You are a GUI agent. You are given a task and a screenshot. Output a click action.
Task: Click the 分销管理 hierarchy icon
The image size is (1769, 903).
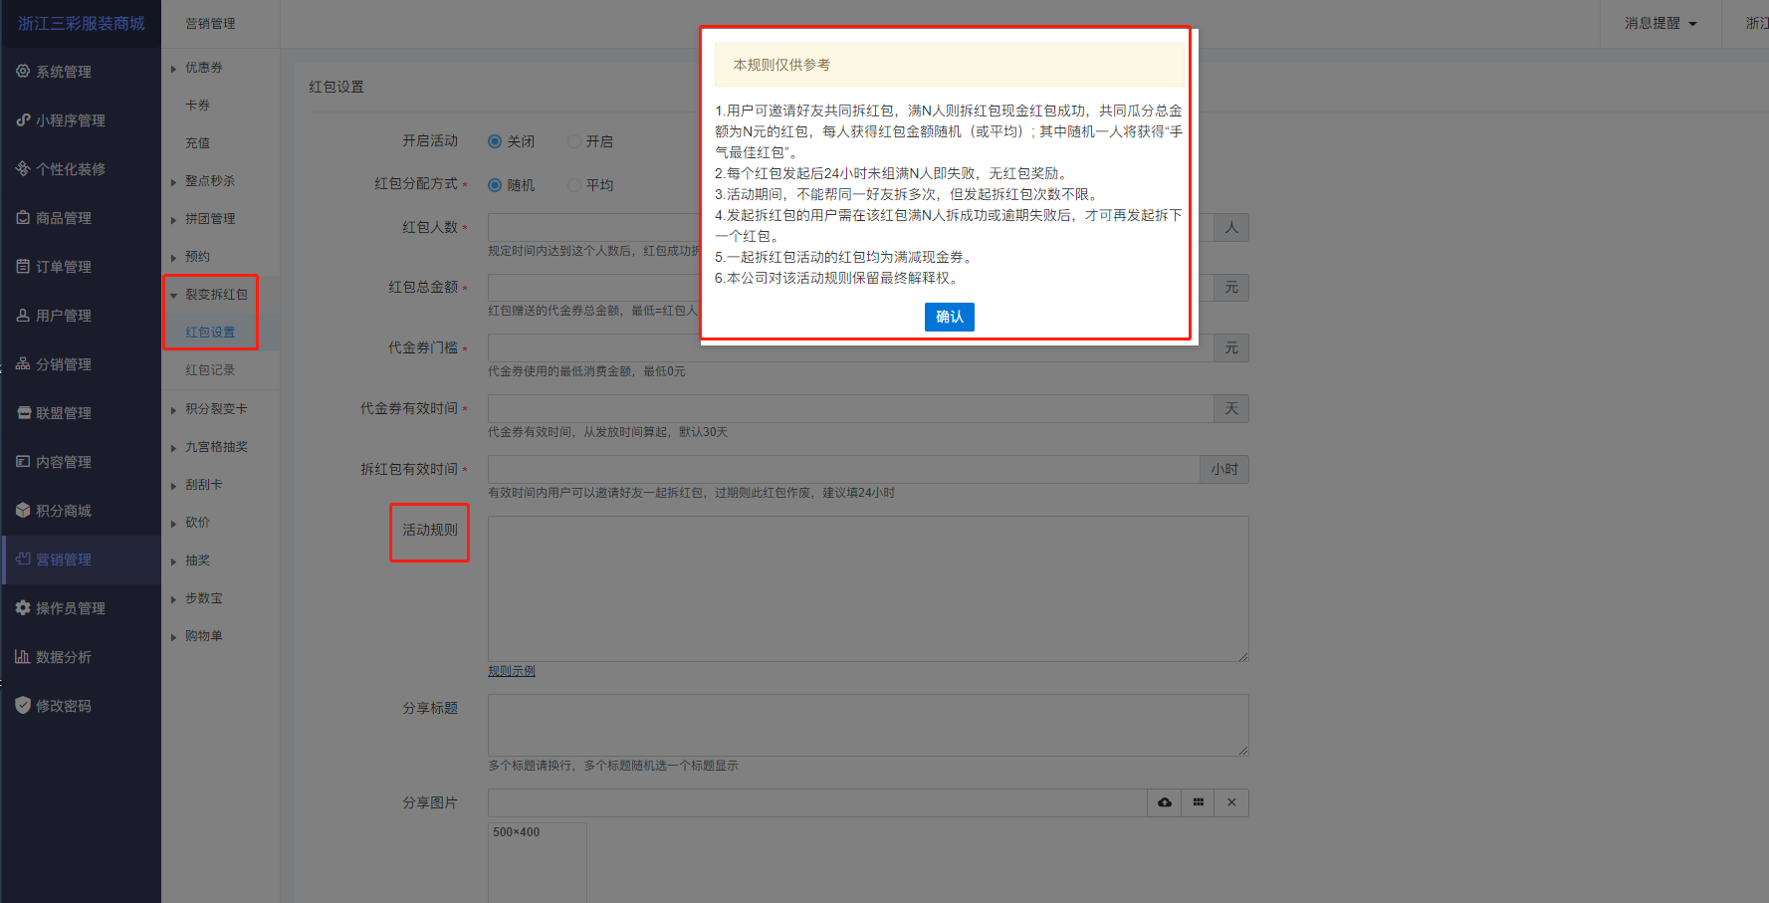point(23,363)
